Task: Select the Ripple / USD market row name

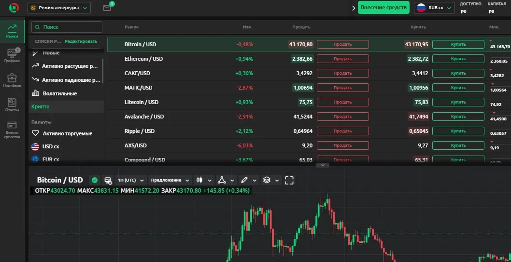Action: coord(140,131)
